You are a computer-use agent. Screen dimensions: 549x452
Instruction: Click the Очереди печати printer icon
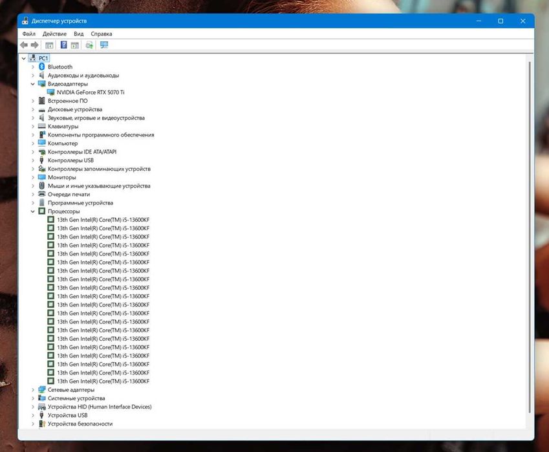point(41,194)
